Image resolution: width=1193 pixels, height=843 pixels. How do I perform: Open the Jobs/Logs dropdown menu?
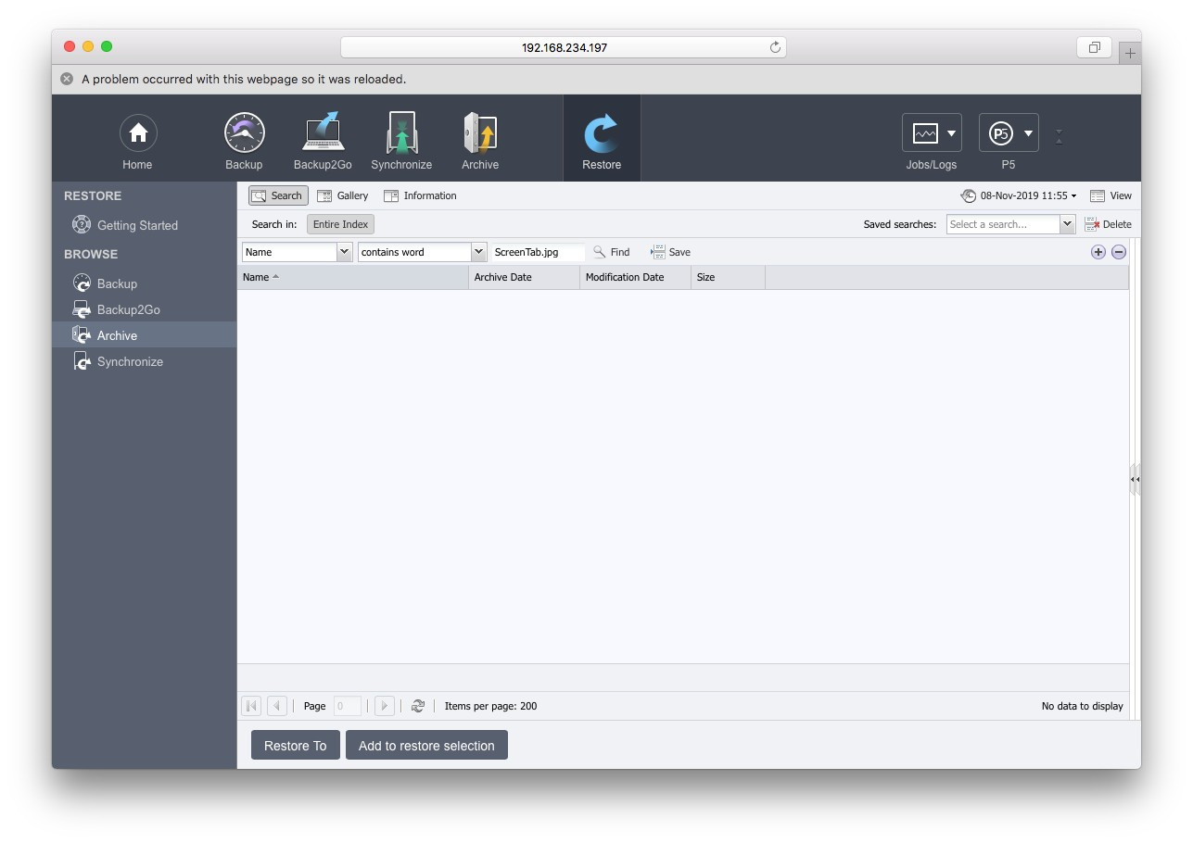tap(932, 133)
